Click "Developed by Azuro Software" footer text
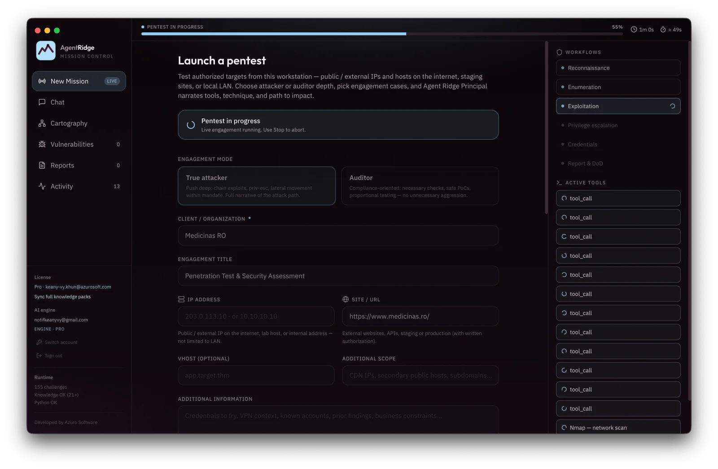Image resolution: width=718 pixels, height=469 pixels. 66,423
